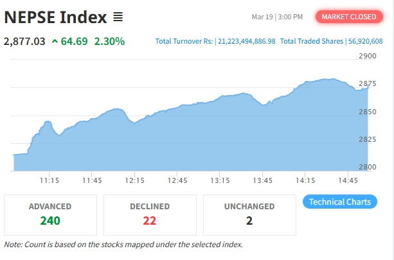Image resolution: width=394 pixels, height=260 pixels.
Task: Click the NEPSE Index heading
Action: click(55, 17)
